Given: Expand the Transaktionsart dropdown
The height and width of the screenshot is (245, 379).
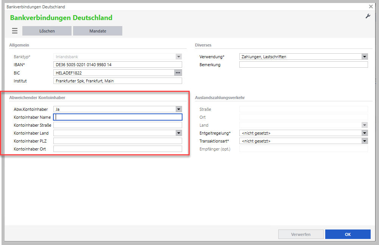Looking at the screenshot, I should tap(364, 141).
